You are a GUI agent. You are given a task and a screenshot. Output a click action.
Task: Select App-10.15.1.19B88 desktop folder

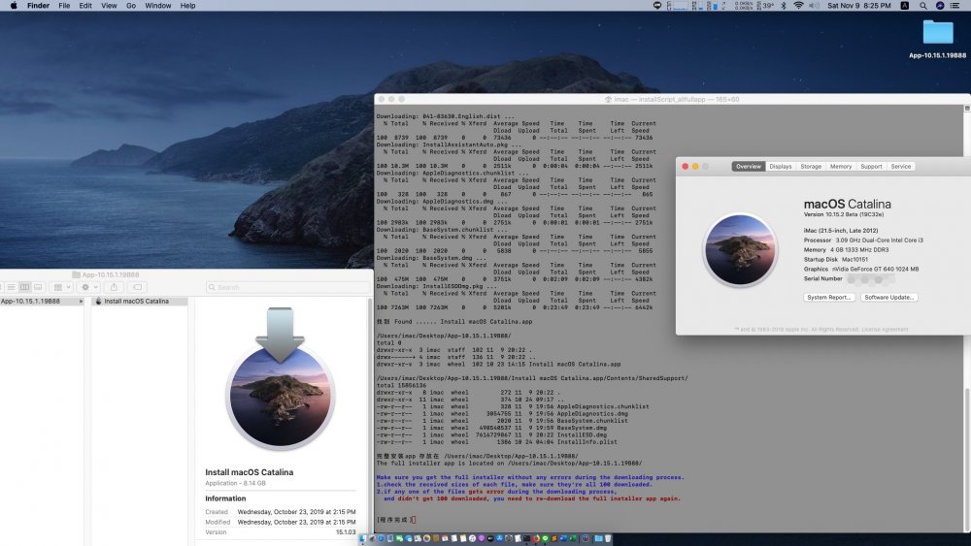click(x=938, y=39)
